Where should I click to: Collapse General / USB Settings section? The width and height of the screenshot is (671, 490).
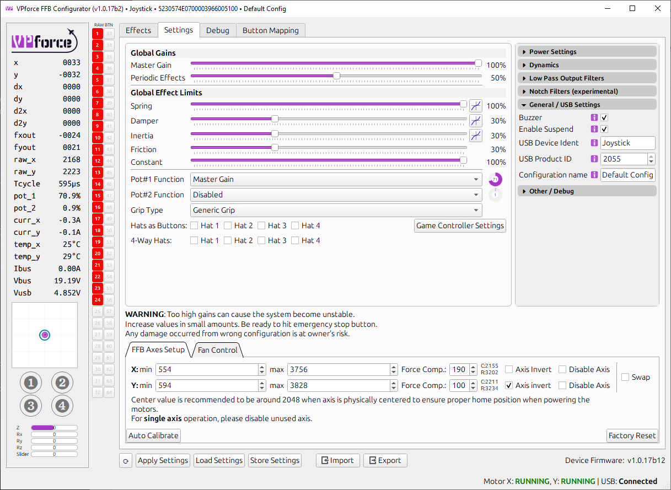(587, 105)
